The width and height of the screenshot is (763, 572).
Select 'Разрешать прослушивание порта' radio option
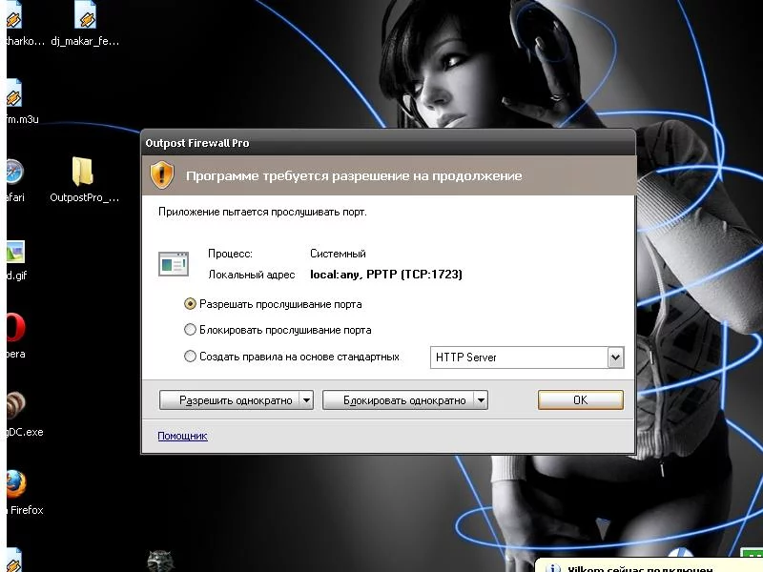click(190, 304)
